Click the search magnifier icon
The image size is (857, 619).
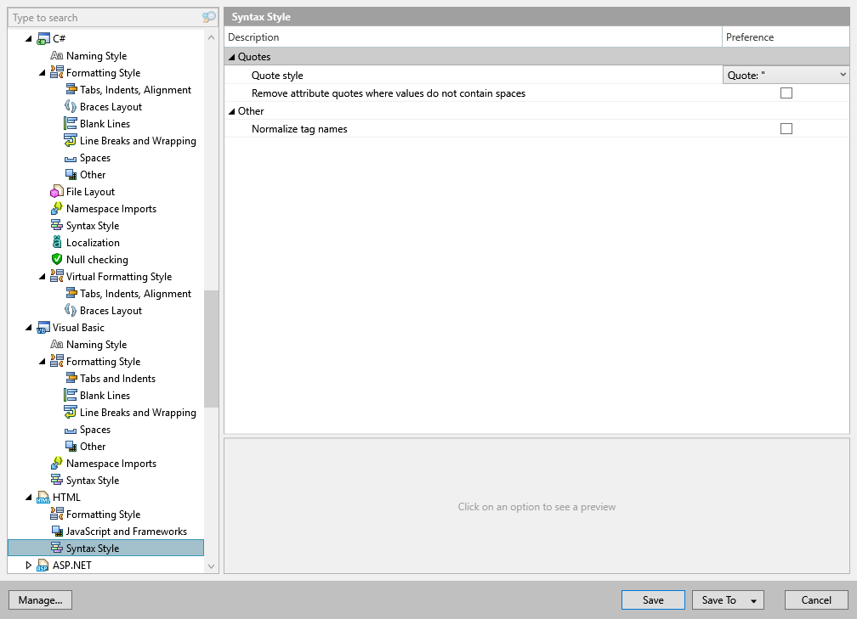coord(209,18)
